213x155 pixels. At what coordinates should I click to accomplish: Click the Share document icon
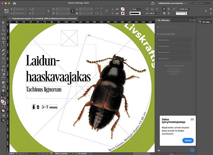pos(153,3)
